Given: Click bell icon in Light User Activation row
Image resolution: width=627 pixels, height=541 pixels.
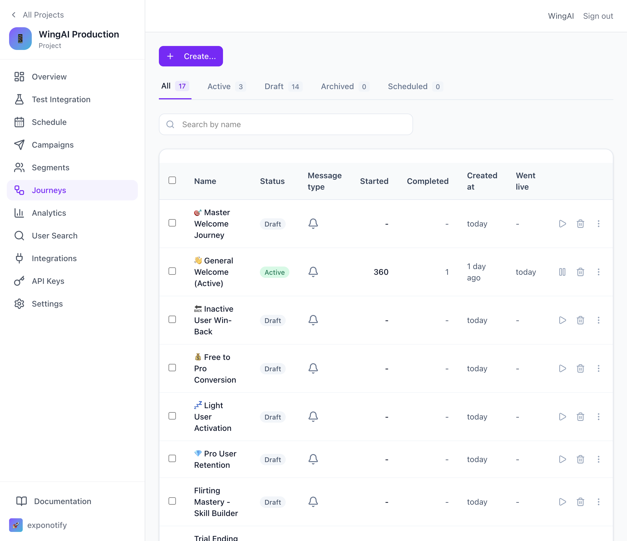Looking at the screenshot, I should 313,417.
